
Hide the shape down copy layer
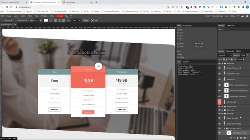[220, 124]
